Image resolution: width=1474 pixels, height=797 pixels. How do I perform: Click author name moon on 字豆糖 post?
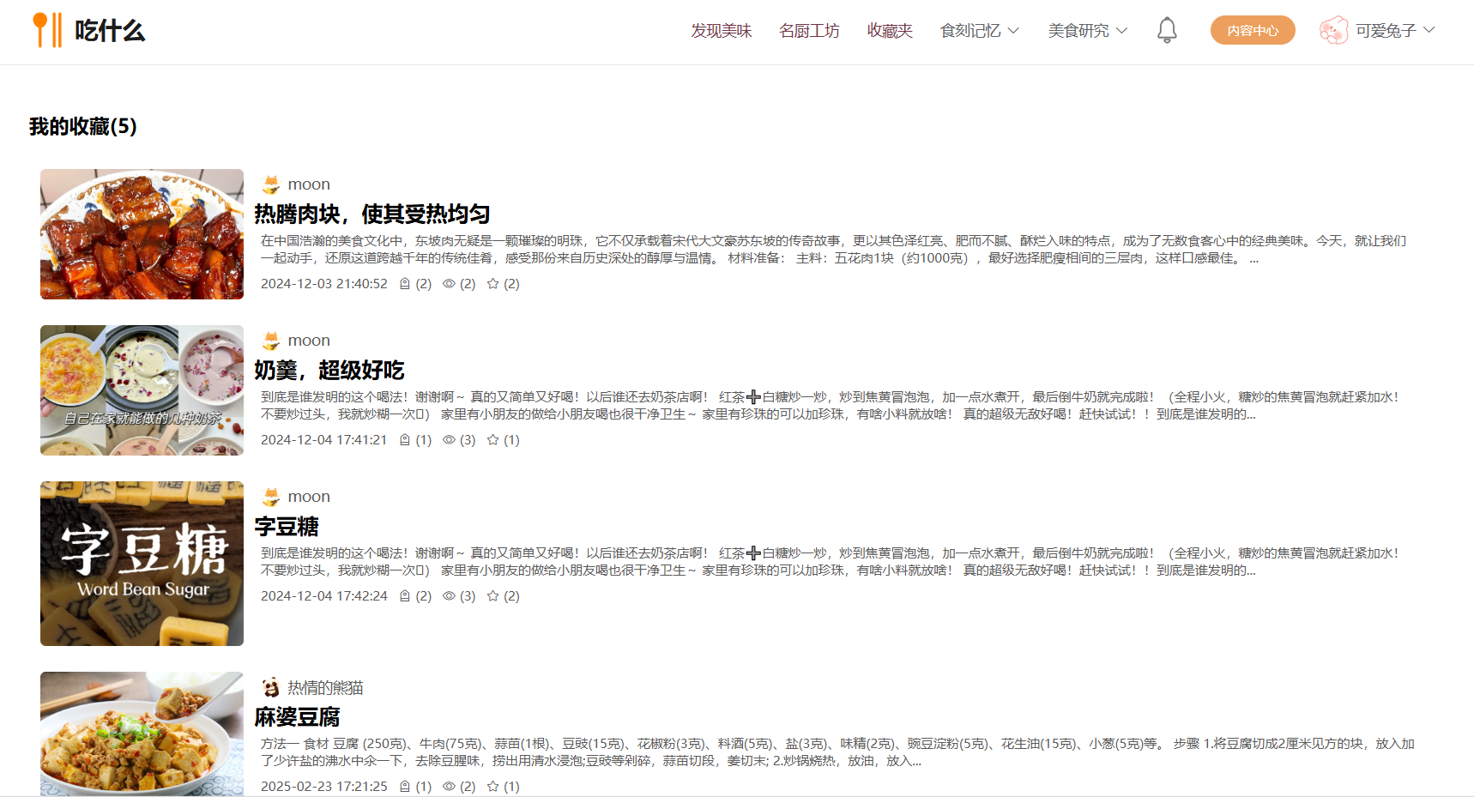[309, 497]
